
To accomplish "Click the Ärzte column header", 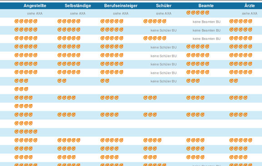I will pyautogui.click(x=249, y=6).
